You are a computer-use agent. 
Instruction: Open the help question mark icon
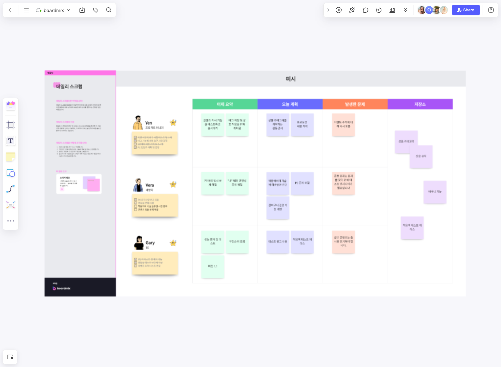point(491,10)
